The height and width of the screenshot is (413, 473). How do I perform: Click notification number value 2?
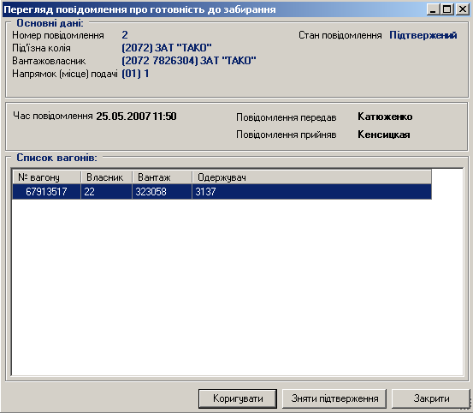coord(125,35)
